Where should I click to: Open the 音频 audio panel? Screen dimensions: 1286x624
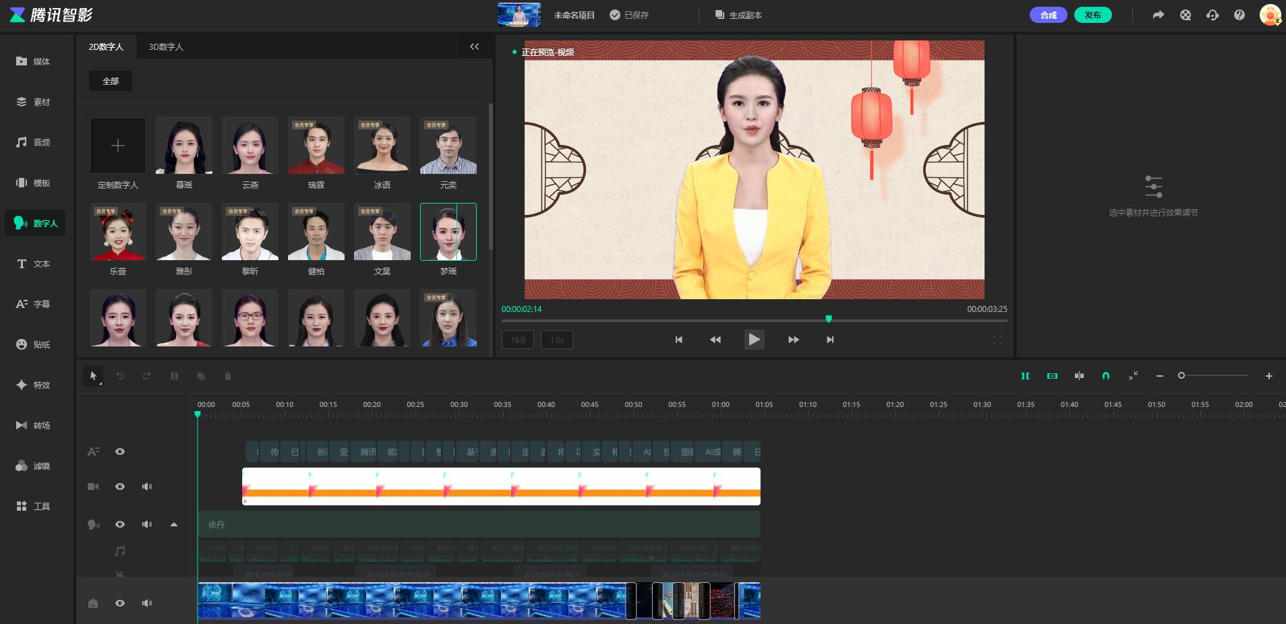34,142
